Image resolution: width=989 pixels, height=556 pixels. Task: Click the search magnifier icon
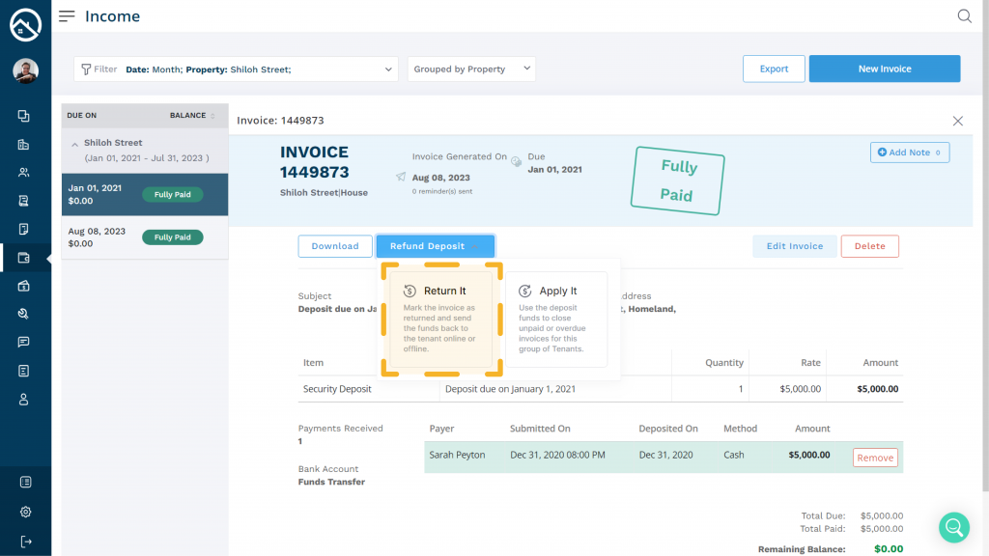click(x=964, y=16)
